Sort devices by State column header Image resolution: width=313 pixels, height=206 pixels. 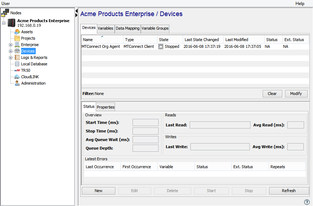pyautogui.click(x=170, y=40)
